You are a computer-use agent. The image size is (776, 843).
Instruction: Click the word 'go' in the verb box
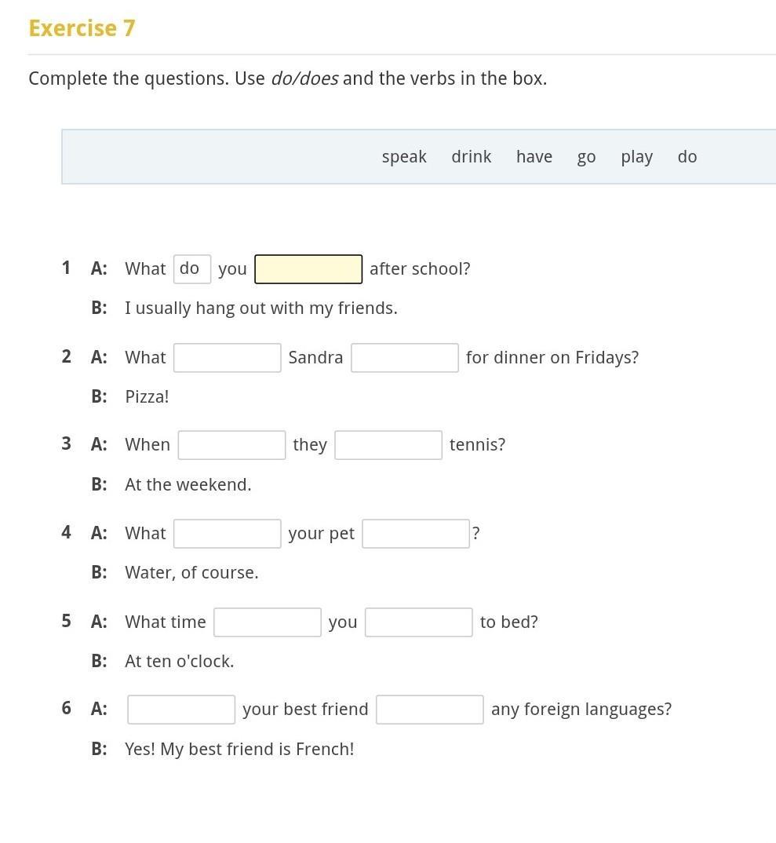tap(586, 158)
